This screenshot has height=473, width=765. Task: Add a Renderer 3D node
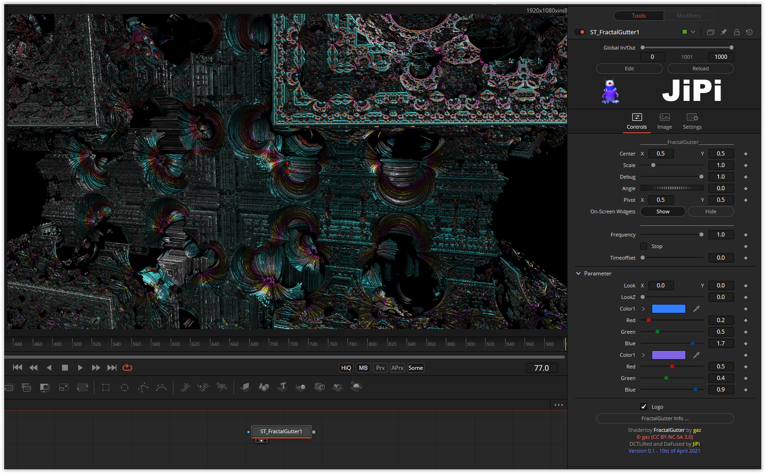pyautogui.click(x=356, y=387)
